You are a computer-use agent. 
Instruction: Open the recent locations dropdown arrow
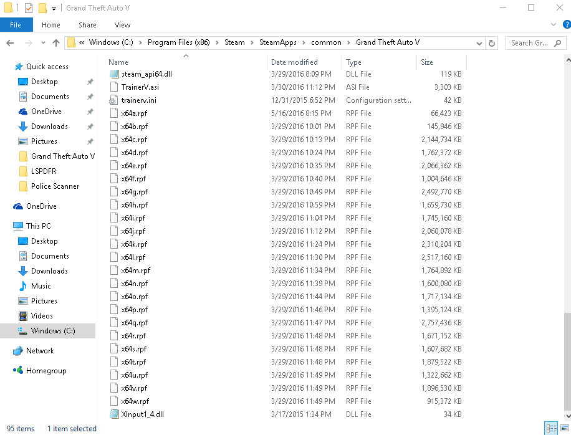click(43, 43)
